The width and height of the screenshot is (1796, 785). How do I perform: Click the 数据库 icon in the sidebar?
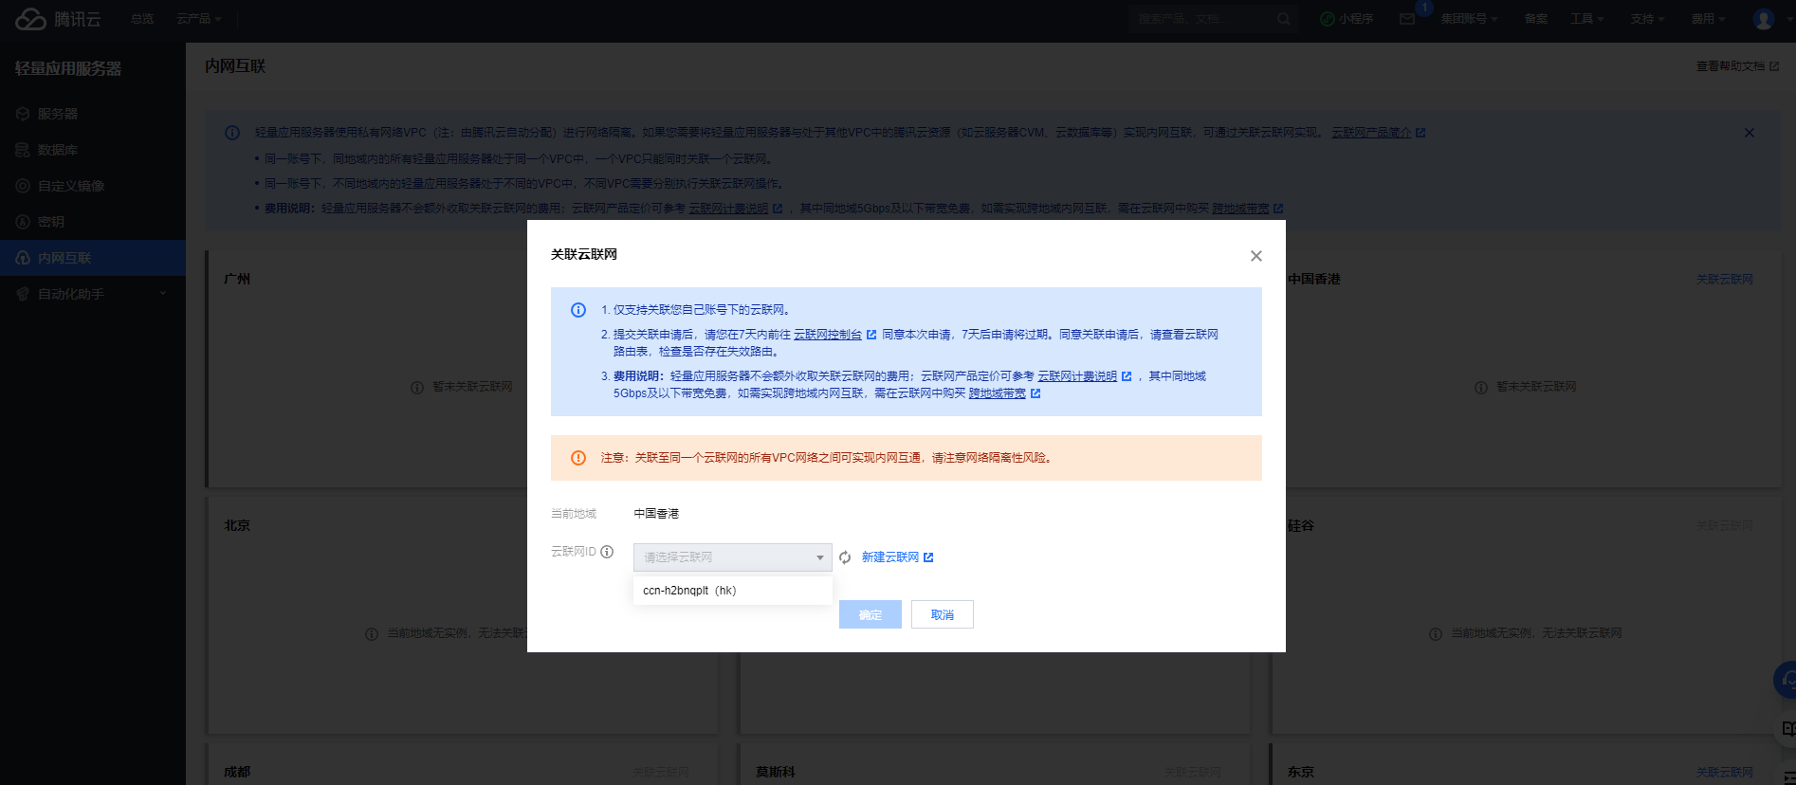pos(23,150)
